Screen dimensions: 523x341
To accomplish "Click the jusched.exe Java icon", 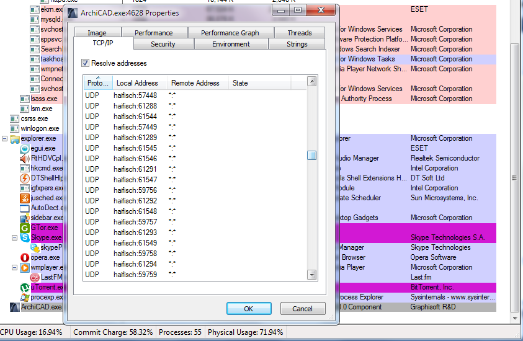I will point(25,198).
